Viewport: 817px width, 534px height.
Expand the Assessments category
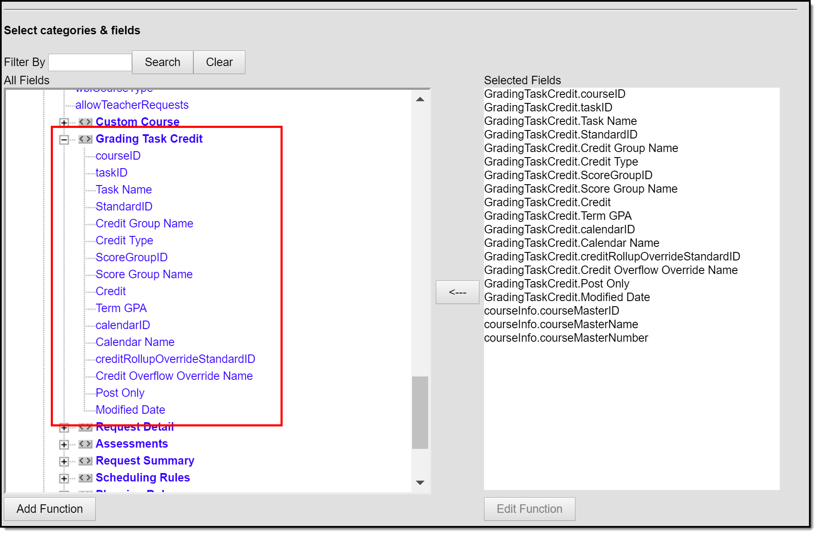coord(64,444)
